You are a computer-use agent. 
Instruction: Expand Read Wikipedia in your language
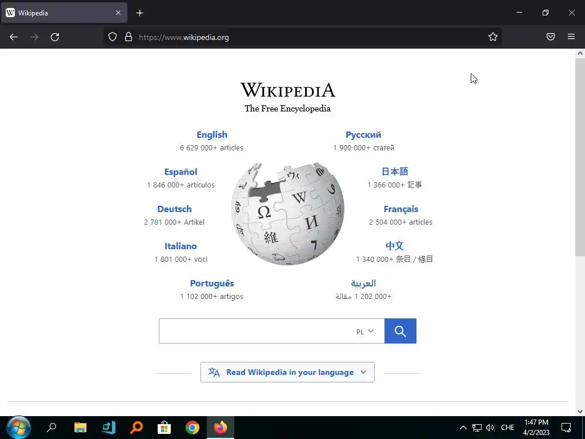287,372
